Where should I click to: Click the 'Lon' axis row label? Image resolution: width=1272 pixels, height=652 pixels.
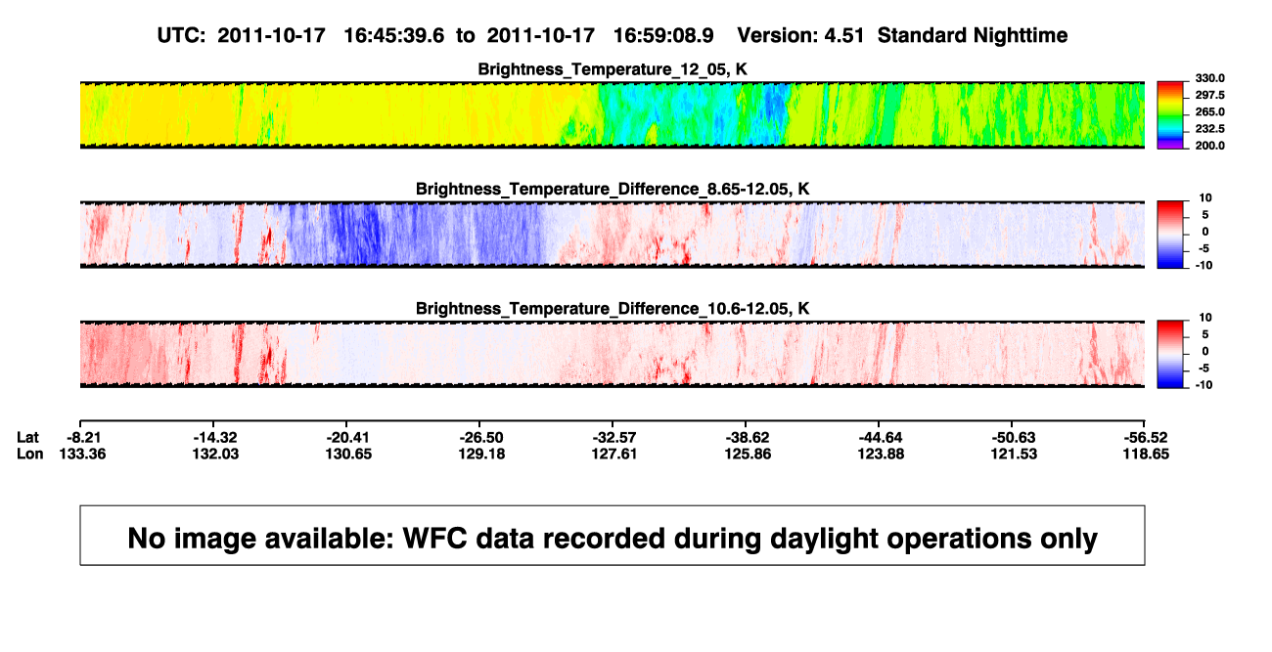30,454
